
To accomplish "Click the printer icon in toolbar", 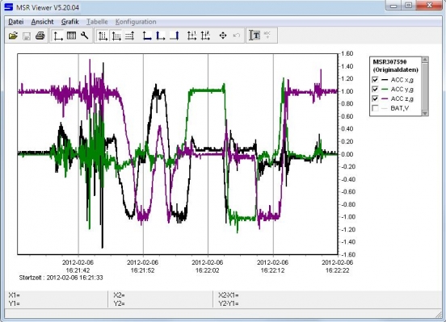I will tap(40, 36).
